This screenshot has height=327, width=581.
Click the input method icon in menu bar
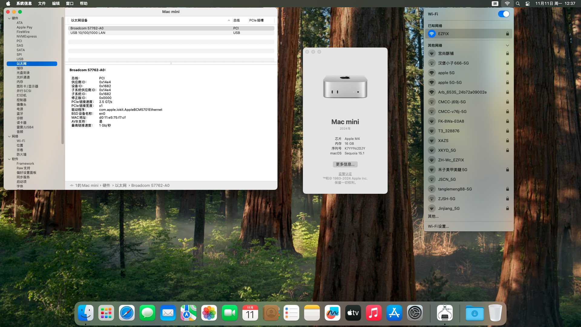click(x=495, y=4)
